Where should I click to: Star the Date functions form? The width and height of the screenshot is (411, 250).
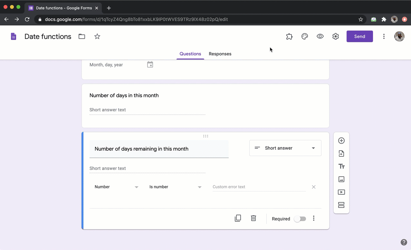coord(97,36)
